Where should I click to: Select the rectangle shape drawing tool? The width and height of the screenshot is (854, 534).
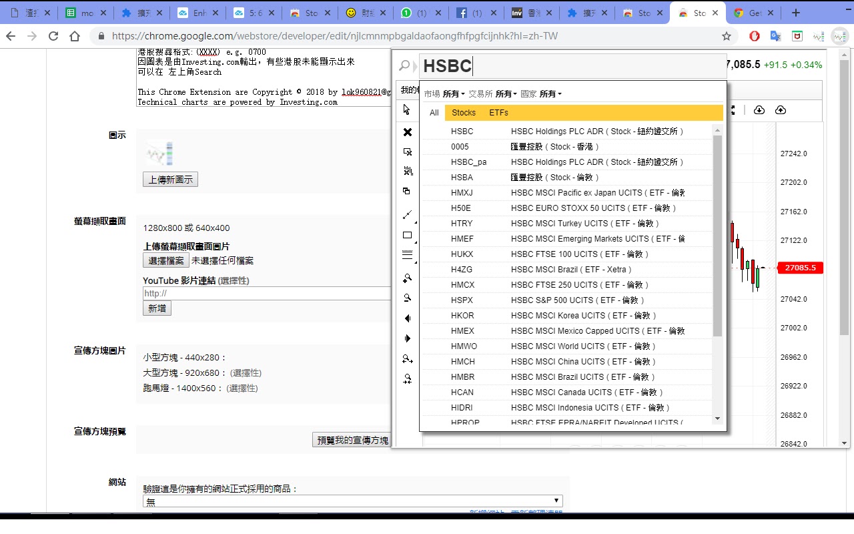pos(408,235)
